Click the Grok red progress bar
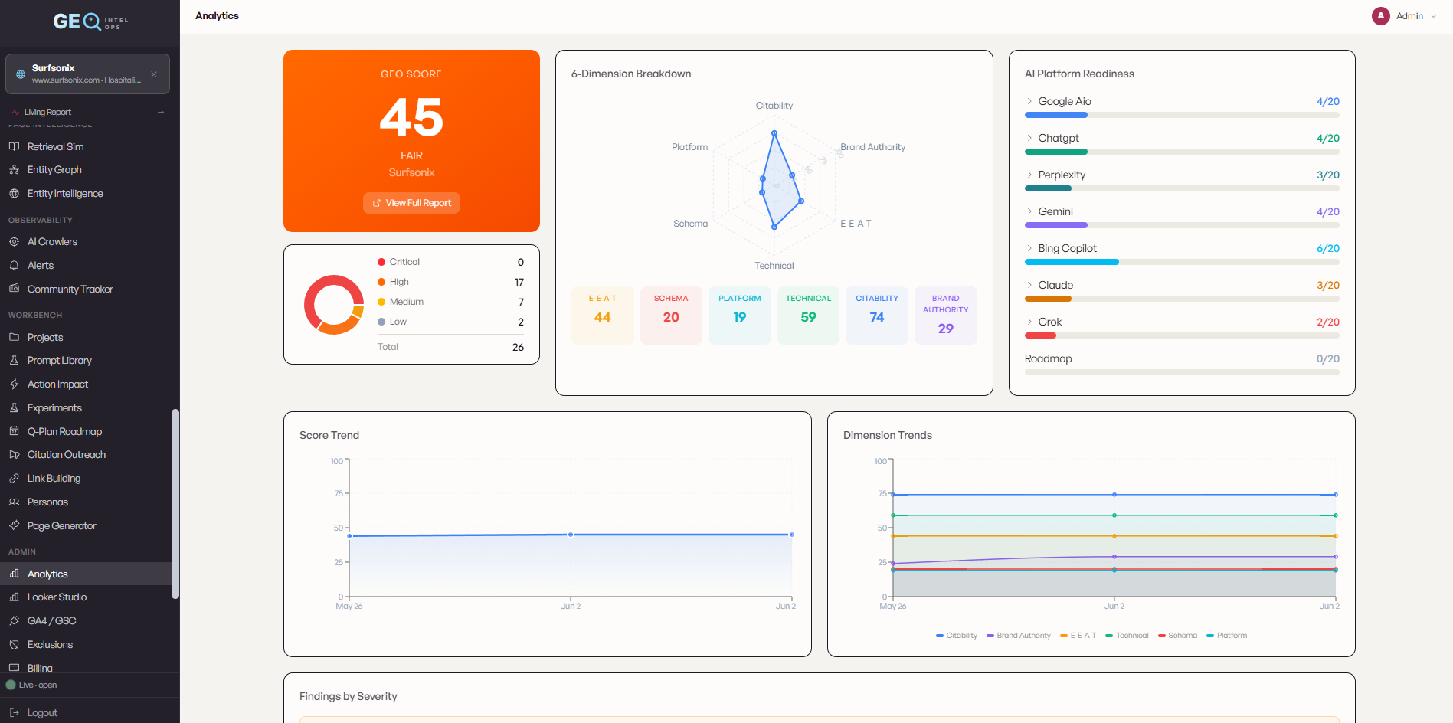Image resolution: width=1453 pixels, height=723 pixels. coord(1040,335)
